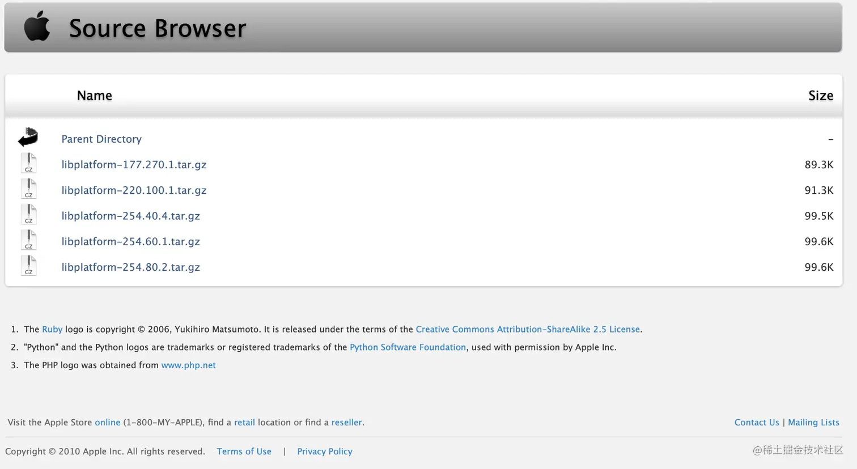
Task: Open the Terms of Use link
Action: point(244,451)
